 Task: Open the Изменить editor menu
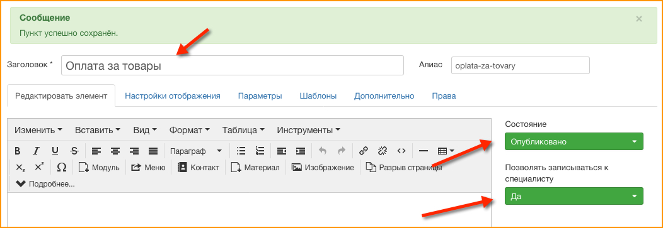(x=38, y=130)
